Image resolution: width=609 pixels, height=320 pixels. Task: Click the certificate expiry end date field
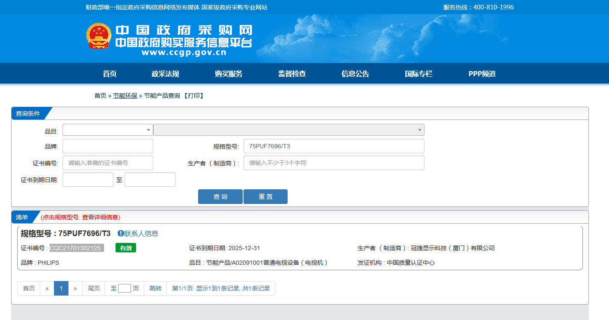click(150, 179)
